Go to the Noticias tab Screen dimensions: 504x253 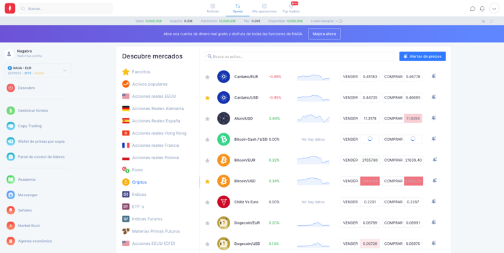coord(212,8)
